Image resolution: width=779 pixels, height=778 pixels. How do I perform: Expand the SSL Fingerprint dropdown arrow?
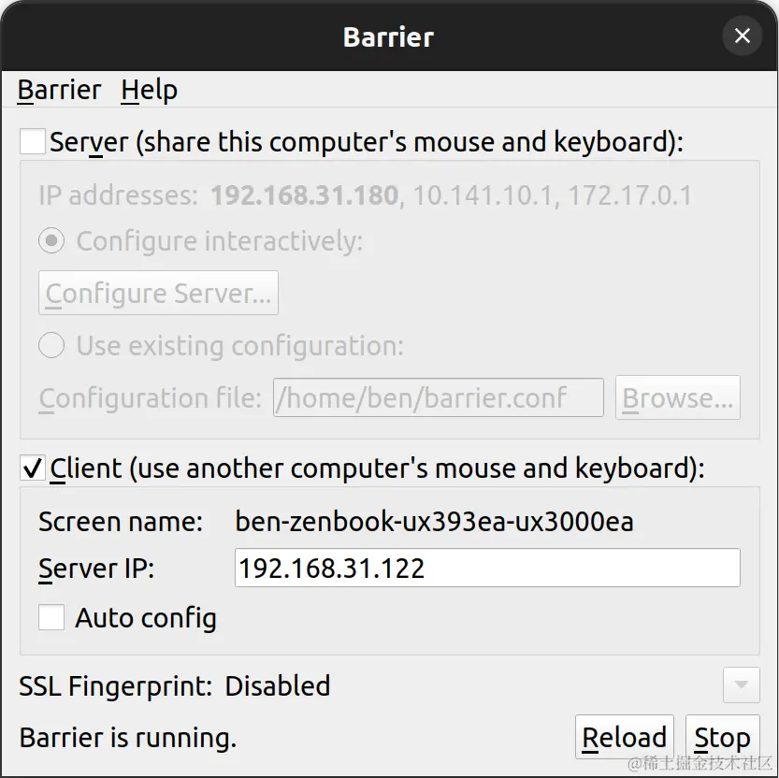[x=741, y=686]
